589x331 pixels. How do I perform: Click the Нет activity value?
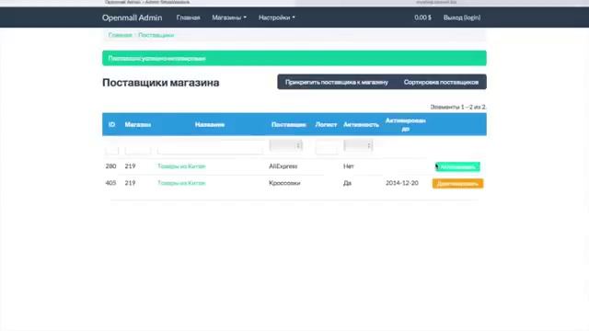349,166
